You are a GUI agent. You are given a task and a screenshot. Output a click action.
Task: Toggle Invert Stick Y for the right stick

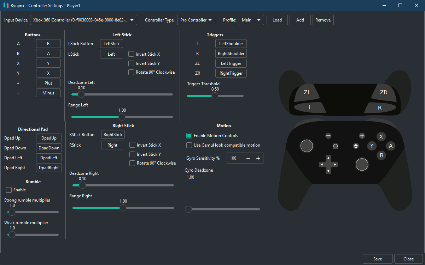point(132,154)
